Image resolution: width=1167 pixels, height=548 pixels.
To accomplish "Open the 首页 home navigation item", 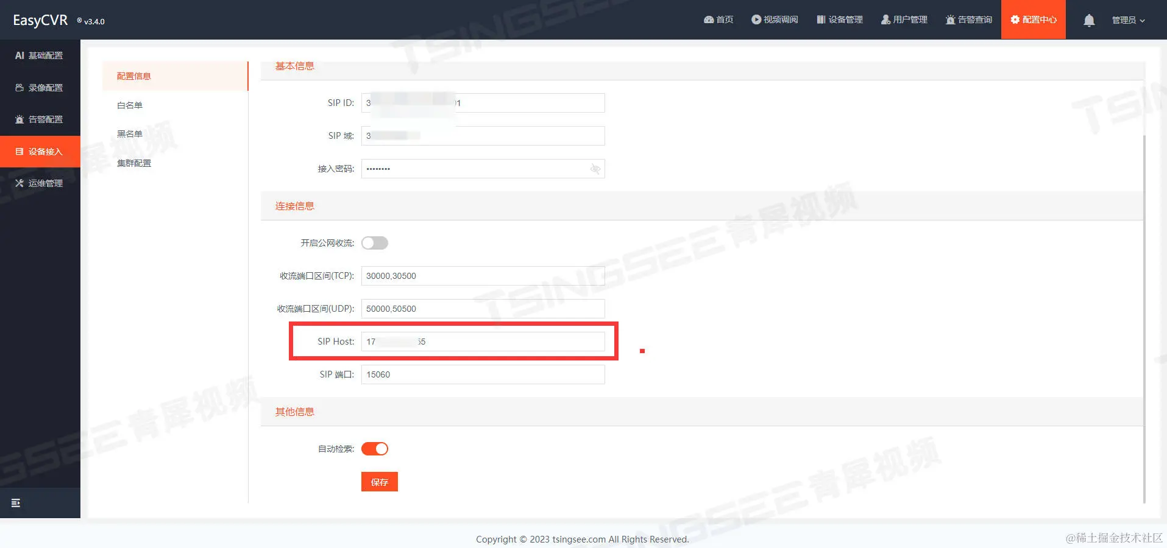I will [x=718, y=19].
